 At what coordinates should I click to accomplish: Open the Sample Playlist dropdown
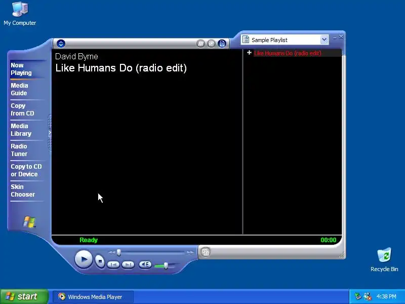click(x=324, y=40)
